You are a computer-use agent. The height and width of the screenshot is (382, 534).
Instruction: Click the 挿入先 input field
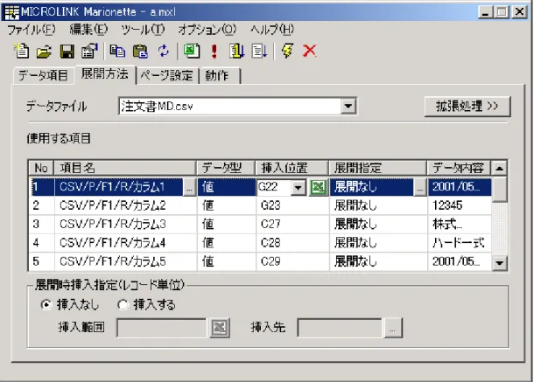click(x=340, y=328)
